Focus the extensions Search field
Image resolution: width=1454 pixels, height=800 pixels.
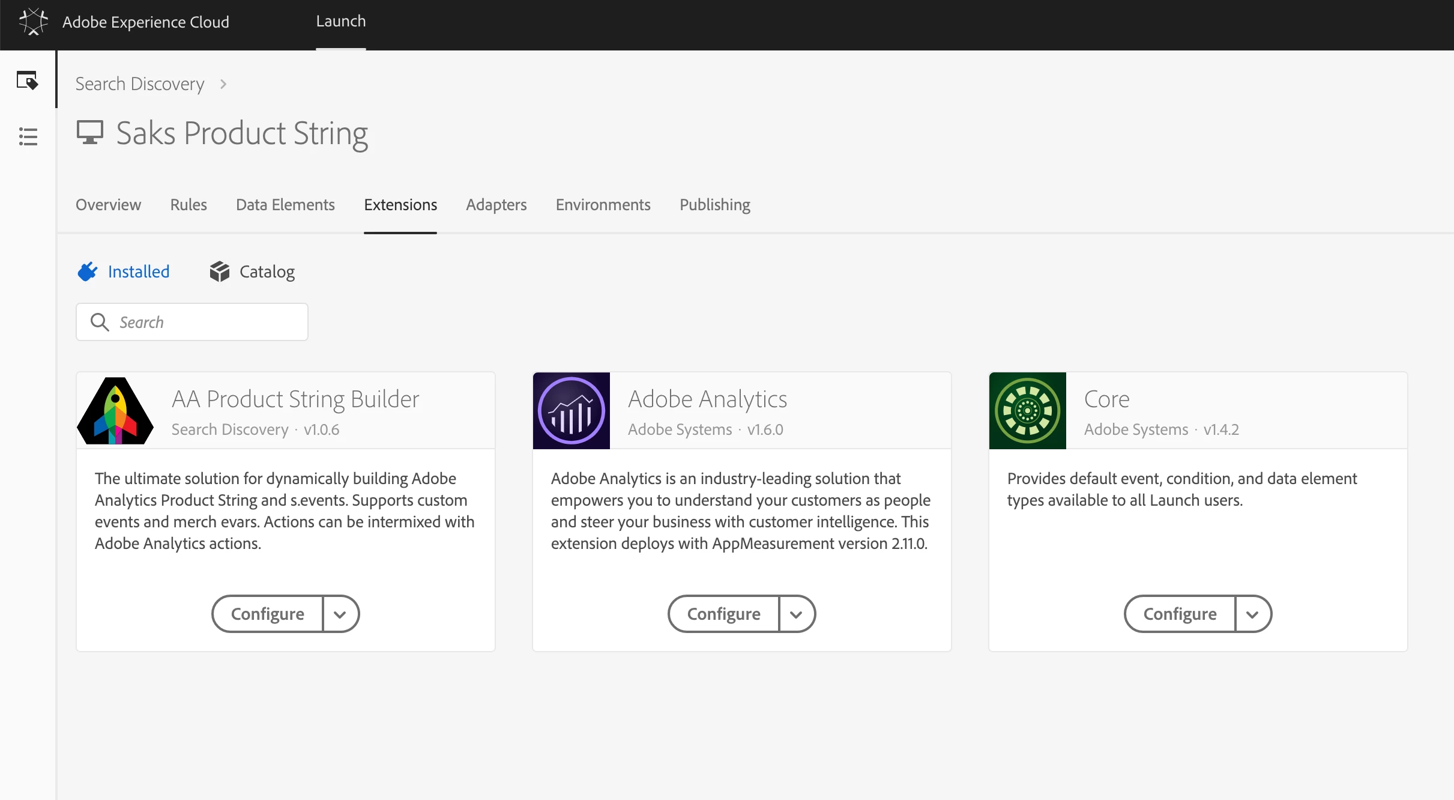(x=204, y=323)
